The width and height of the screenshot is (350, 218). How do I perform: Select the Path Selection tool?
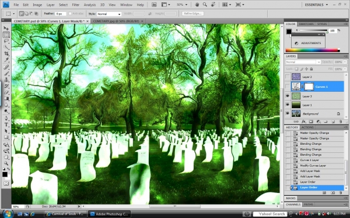(x=6, y=131)
